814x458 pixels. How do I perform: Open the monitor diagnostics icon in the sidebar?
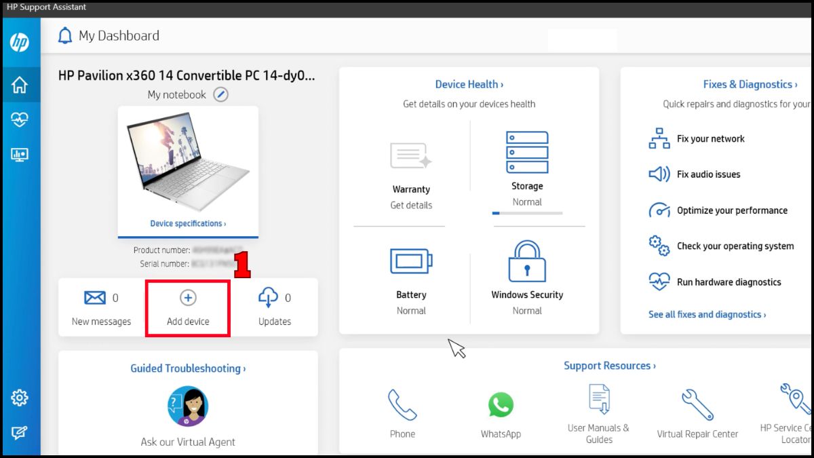point(20,155)
